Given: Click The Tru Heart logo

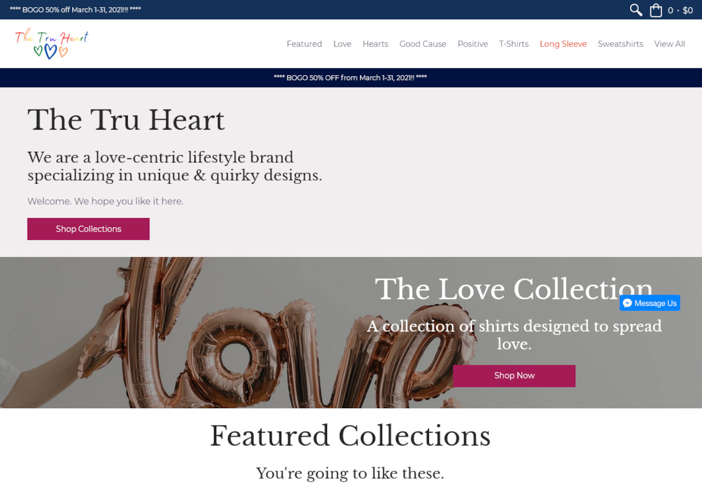Looking at the screenshot, I should click(x=52, y=43).
